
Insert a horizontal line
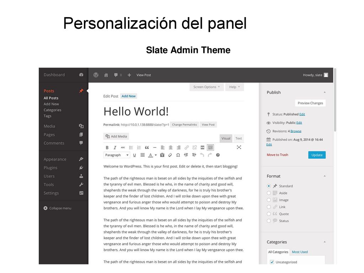(x=155, y=148)
